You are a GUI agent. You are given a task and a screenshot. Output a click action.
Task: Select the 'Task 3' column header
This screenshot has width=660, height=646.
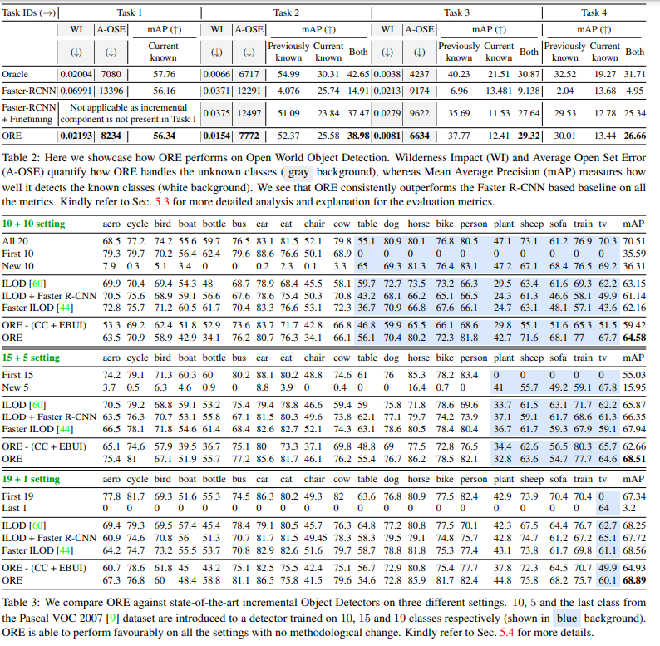pos(456,12)
